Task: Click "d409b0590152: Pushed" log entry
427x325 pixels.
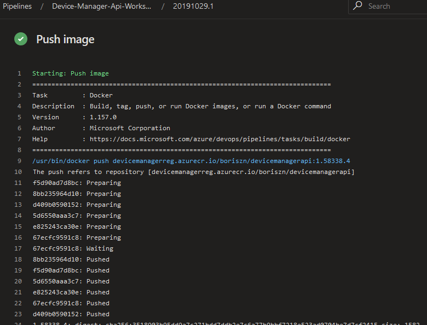Action: coord(71,314)
